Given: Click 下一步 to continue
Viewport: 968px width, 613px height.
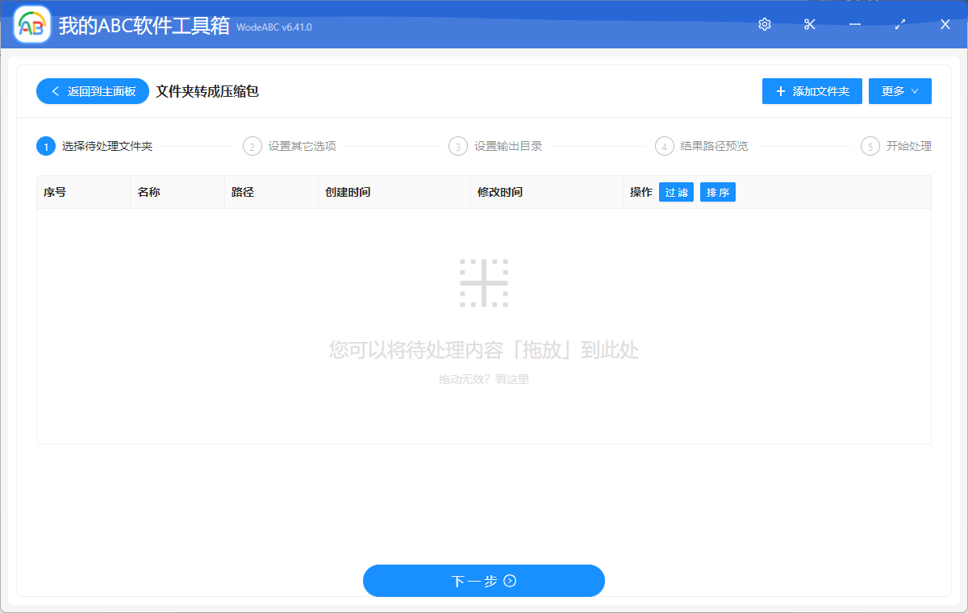Looking at the screenshot, I should click(484, 581).
